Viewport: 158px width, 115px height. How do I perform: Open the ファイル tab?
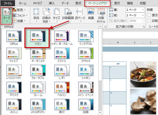tap(8, 3)
